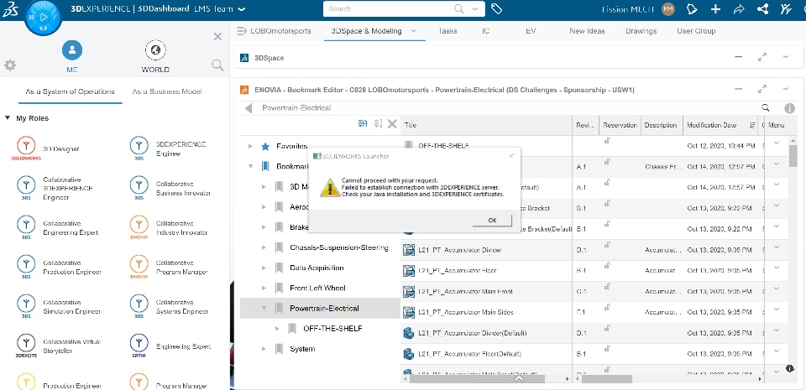Click the Bookmark Editor search magnifier

point(766,107)
